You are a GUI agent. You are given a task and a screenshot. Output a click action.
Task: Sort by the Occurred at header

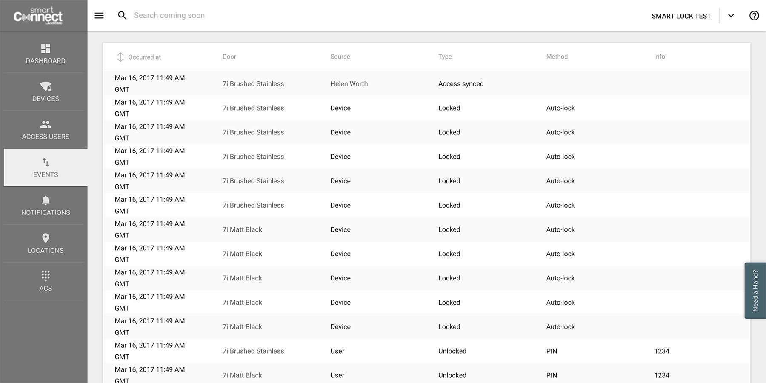[x=144, y=57]
